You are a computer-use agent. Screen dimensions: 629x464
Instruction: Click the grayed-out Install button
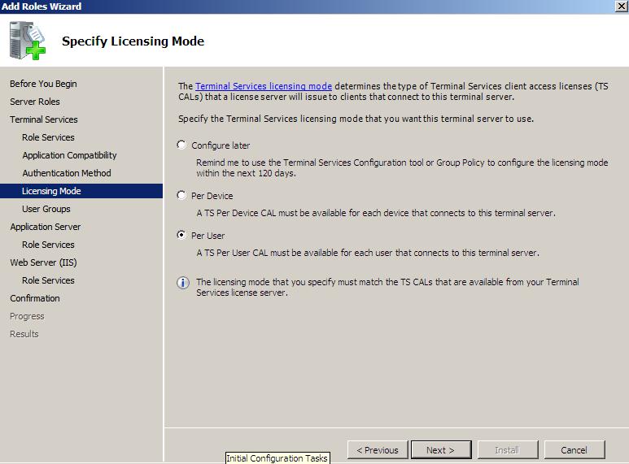(x=508, y=450)
